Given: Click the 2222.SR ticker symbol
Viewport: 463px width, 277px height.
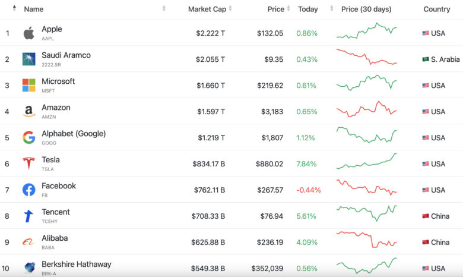Looking at the screenshot, I should click(x=51, y=64).
